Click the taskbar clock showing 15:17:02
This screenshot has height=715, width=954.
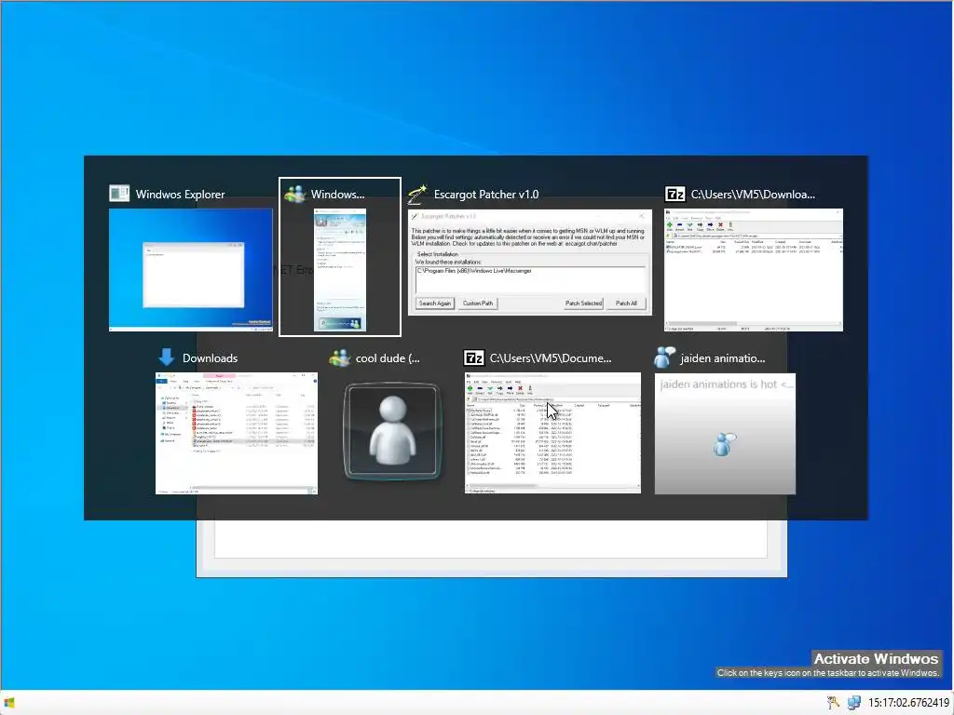click(908, 703)
